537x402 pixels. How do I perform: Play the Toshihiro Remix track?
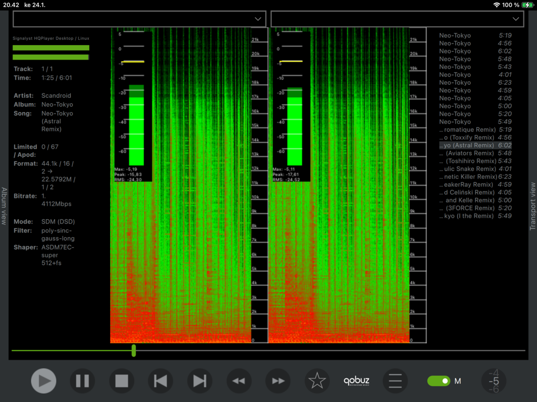coord(475,161)
